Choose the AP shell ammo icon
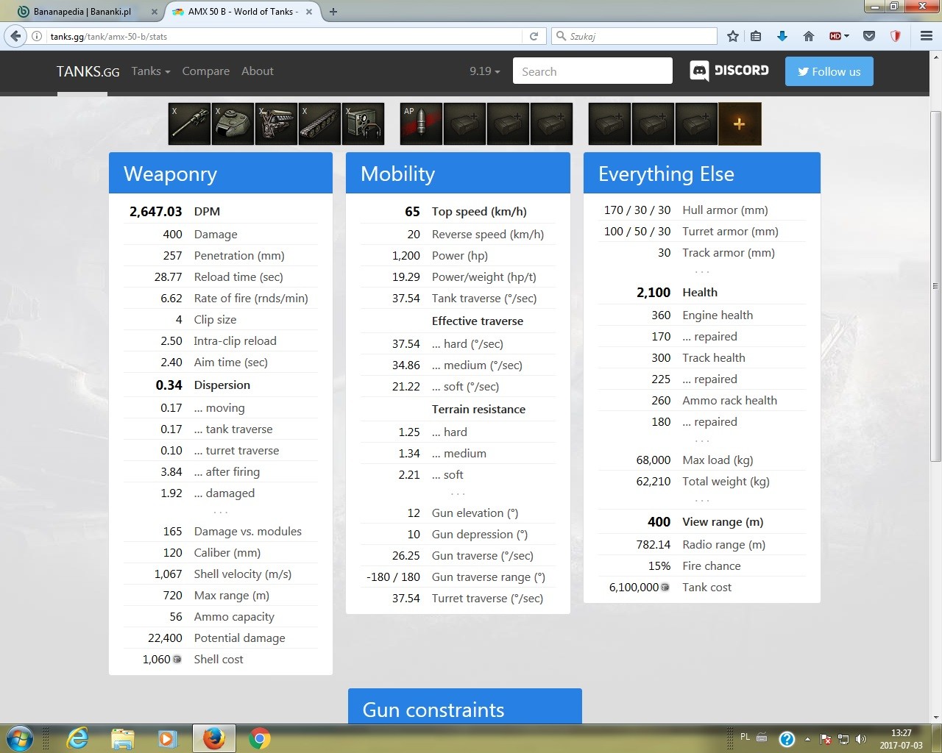Screen dimensions: 942x753 click(421, 124)
